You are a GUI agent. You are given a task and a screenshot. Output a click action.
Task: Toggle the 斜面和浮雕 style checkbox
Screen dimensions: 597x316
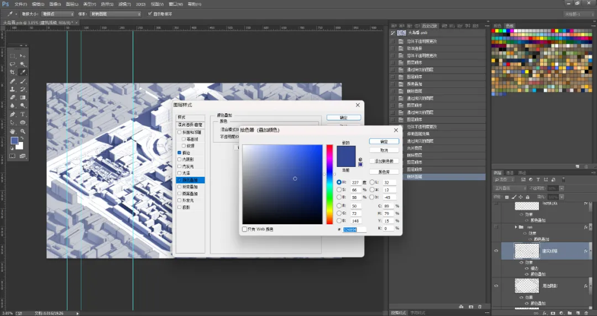pyautogui.click(x=180, y=132)
